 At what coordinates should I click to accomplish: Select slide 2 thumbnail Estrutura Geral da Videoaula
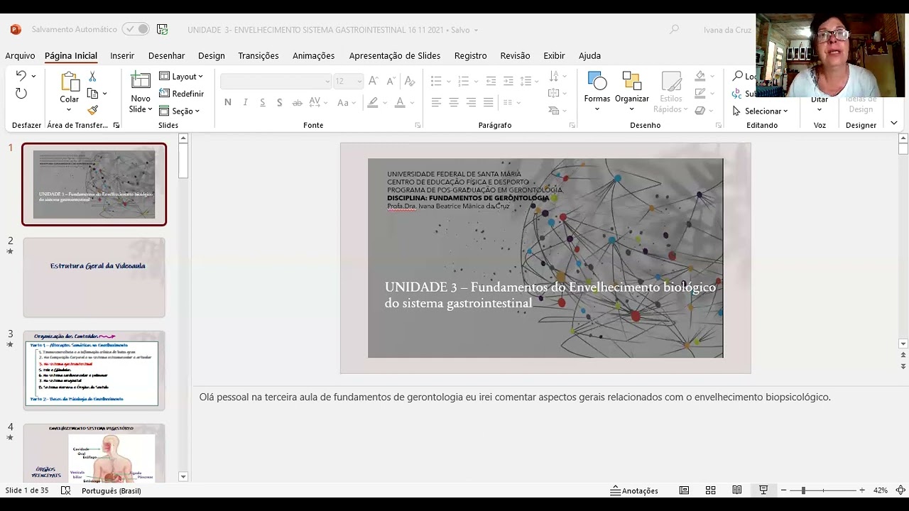coord(94,278)
